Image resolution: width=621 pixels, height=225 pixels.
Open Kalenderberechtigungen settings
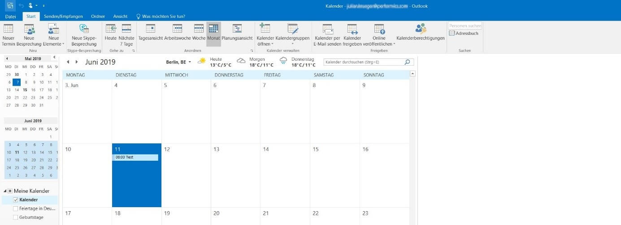click(x=420, y=29)
